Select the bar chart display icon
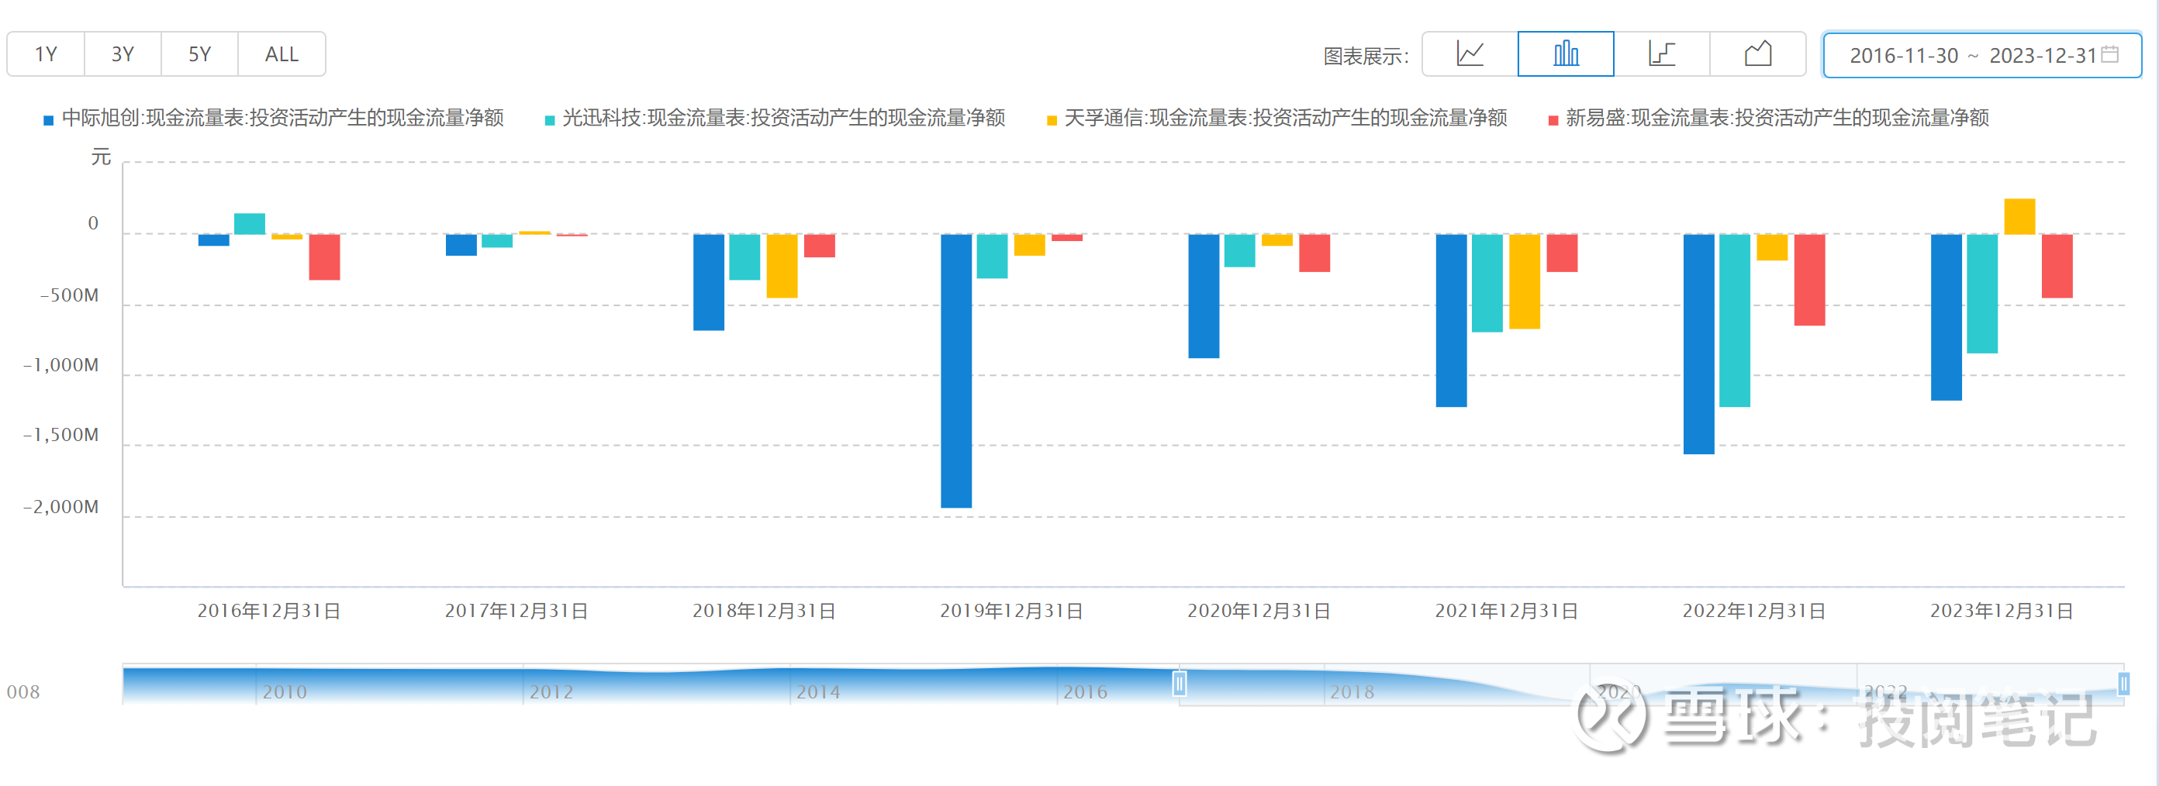The width and height of the screenshot is (2159, 786). (1566, 54)
